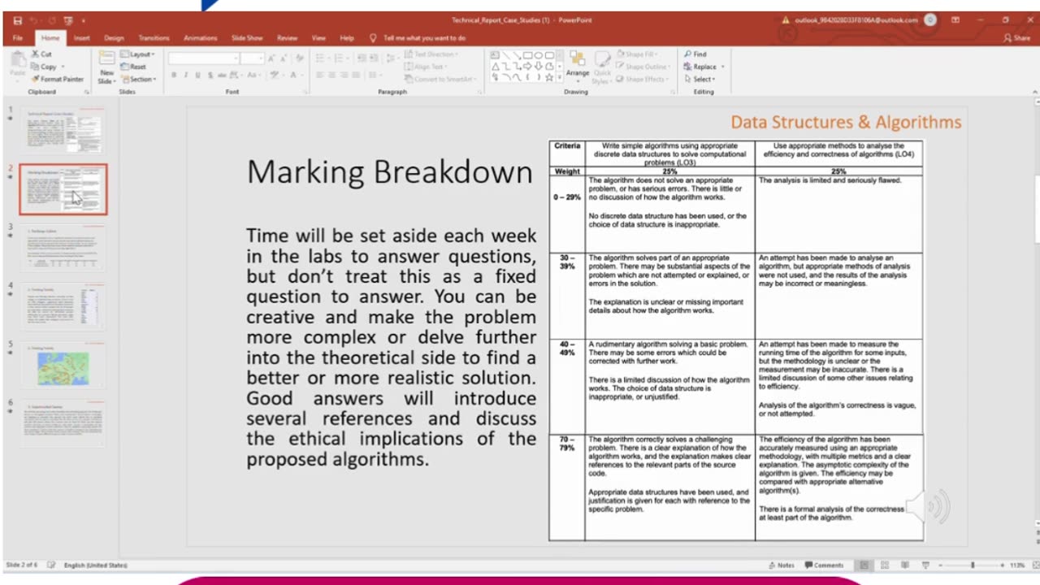Toggle Bold formatting
The image size is (1040, 585).
coord(174,75)
